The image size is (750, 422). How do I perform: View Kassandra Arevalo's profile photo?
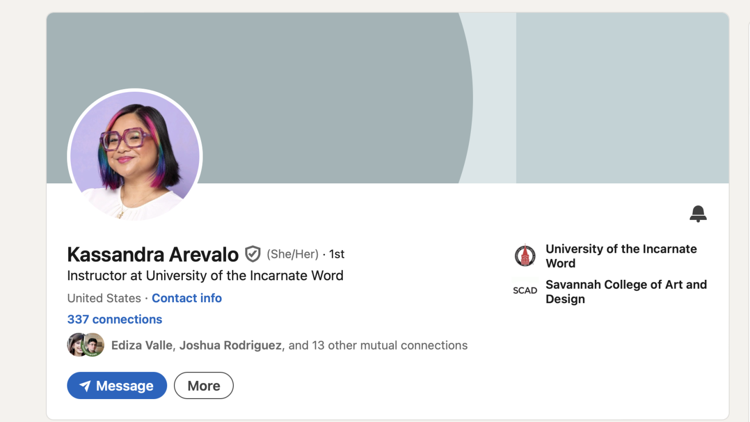[x=135, y=156]
